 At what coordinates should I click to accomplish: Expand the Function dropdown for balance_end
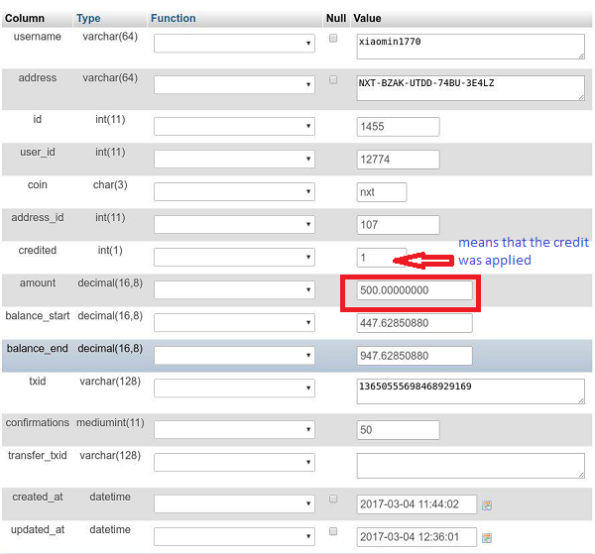coord(234,356)
